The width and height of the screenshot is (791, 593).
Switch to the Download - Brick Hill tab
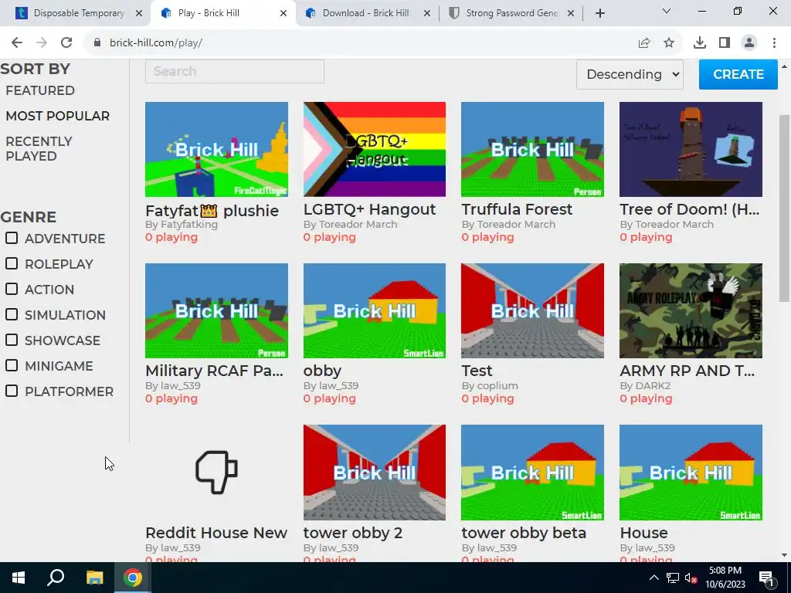pyautogui.click(x=365, y=13)
